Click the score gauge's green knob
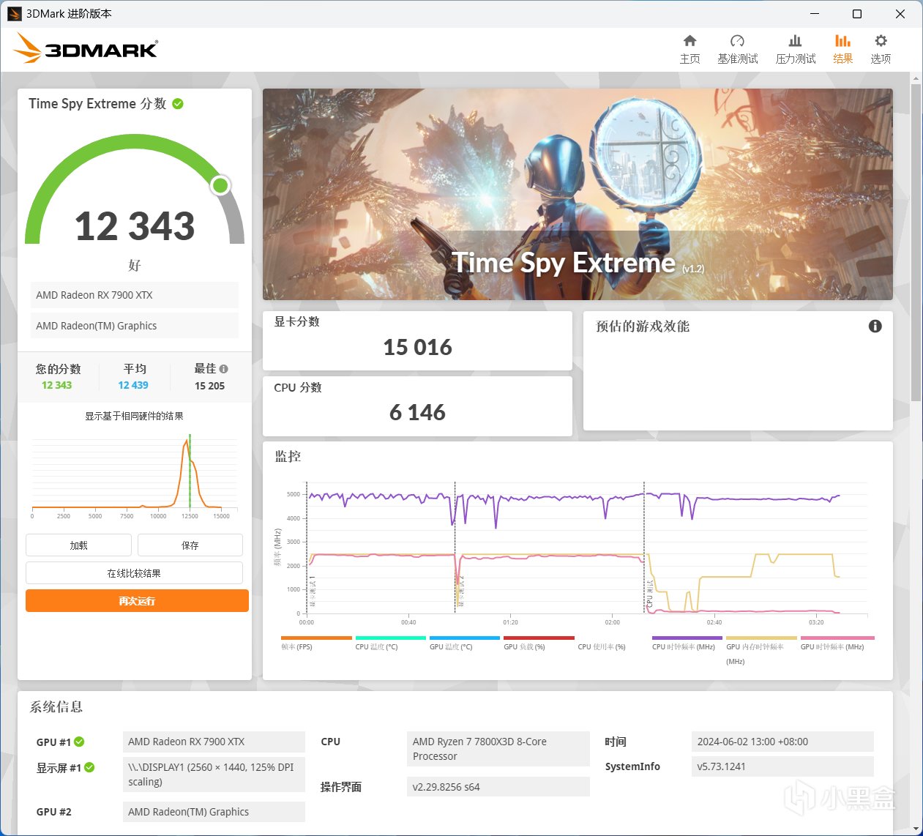The height and width of the screenshot is (836, 923). click(x=220, y=185)
